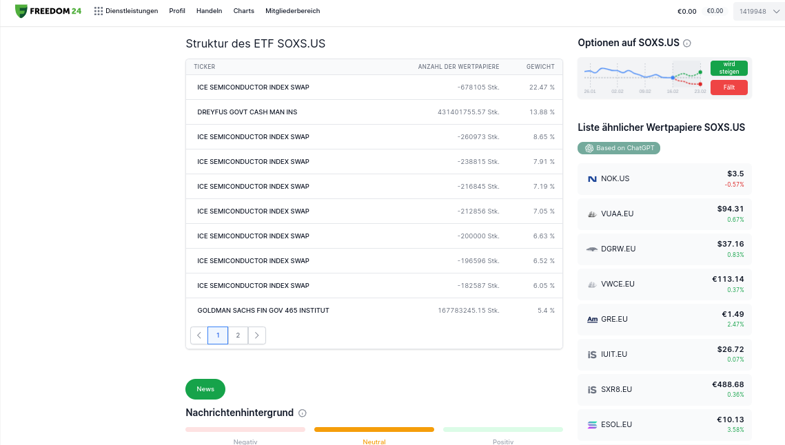Activate the green News tab pill
This screenshot has width=785, height=445.
pyautogui.click(x=205, y=389)
